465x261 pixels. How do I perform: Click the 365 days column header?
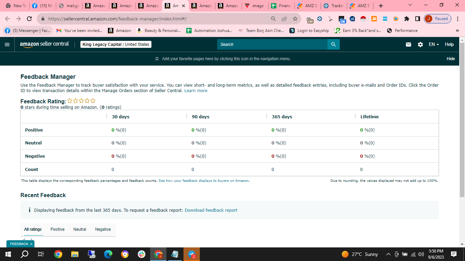[x=282, y=117]
